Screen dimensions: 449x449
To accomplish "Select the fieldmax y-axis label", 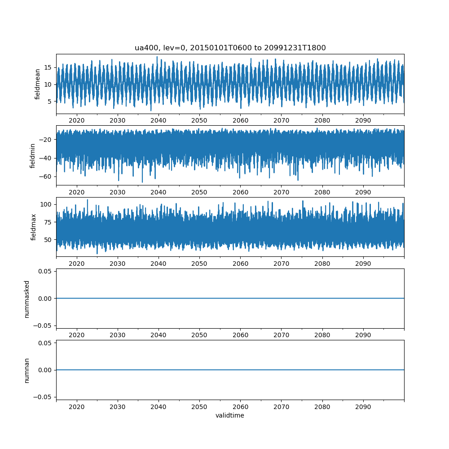I will pos(33,227).
